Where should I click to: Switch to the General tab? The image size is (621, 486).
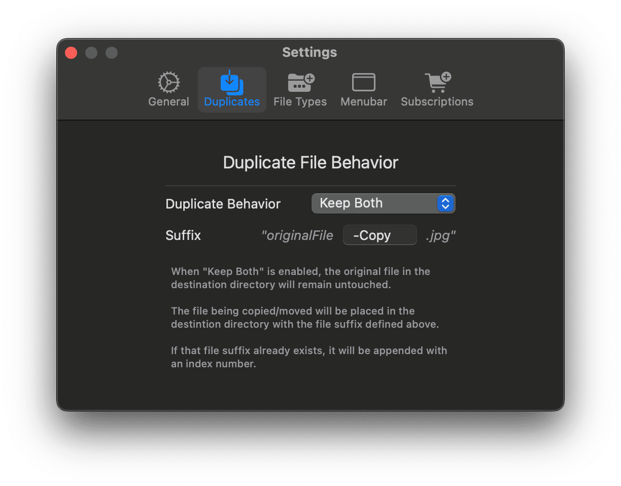point(168,101)
